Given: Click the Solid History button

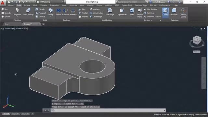Looking at the screenshot, I should pyautogui.click(x=28, y=12).
